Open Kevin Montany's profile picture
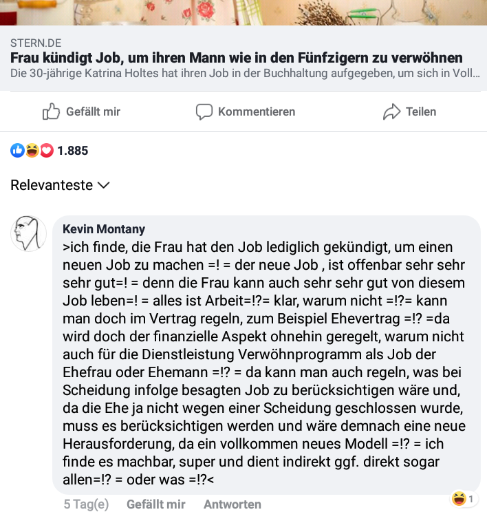Screen dimensions: 487x523 click(x=28, y=233)
